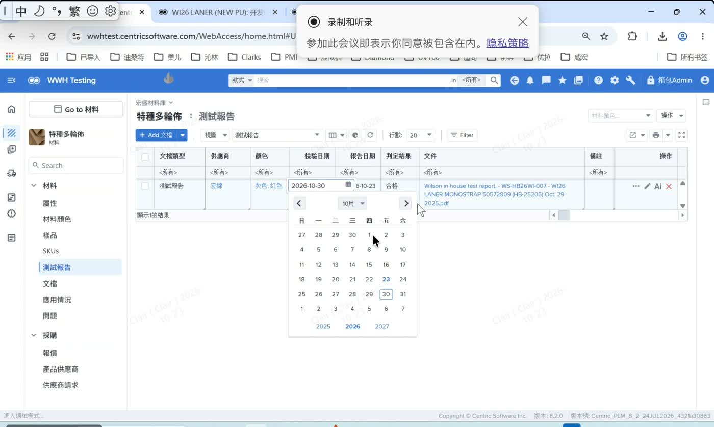Open the calendar icon in the date field

coord(348,185)
